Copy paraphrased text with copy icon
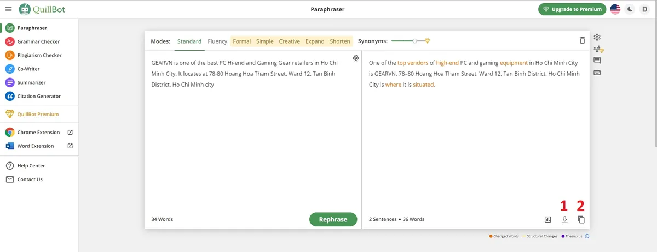Viewport: 657px width, 252px height. 581,219
